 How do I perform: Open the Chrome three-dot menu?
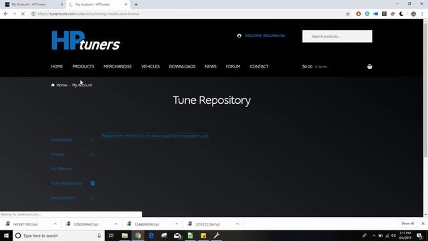tap(422, 13)
